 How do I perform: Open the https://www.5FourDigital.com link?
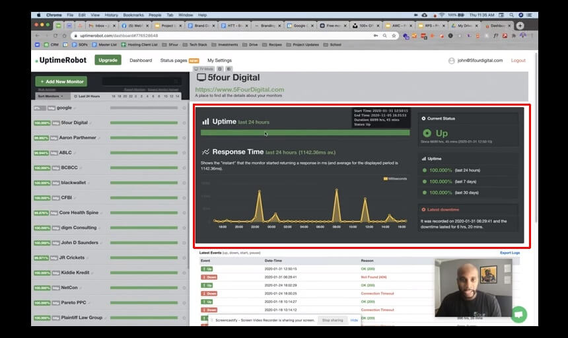click(240, 89)
